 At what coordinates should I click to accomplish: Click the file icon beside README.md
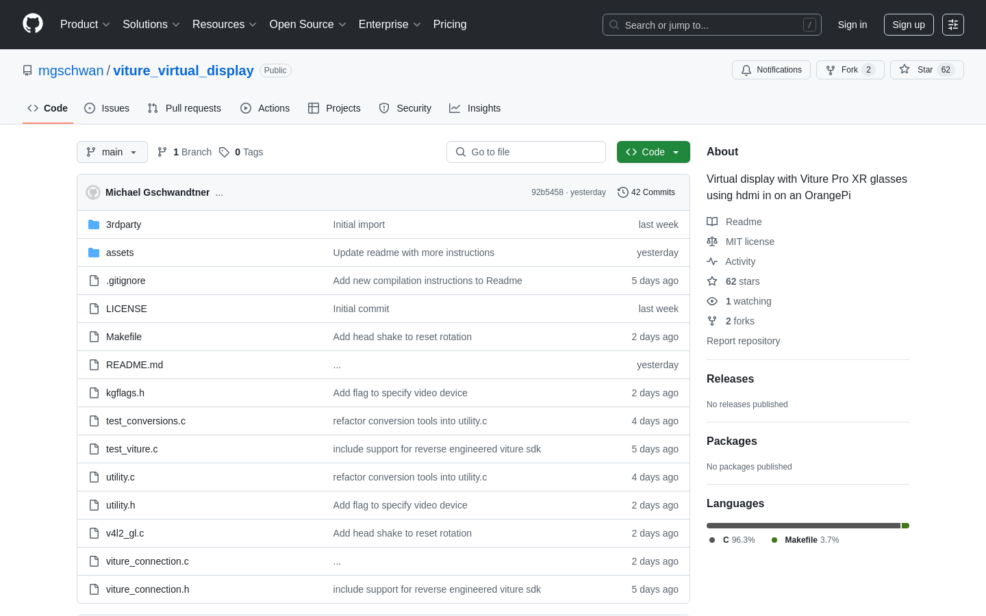[x=94, y=365]
